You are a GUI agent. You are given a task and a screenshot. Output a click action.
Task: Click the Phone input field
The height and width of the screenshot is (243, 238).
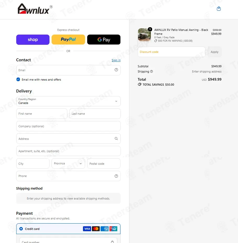pos(68,176)
